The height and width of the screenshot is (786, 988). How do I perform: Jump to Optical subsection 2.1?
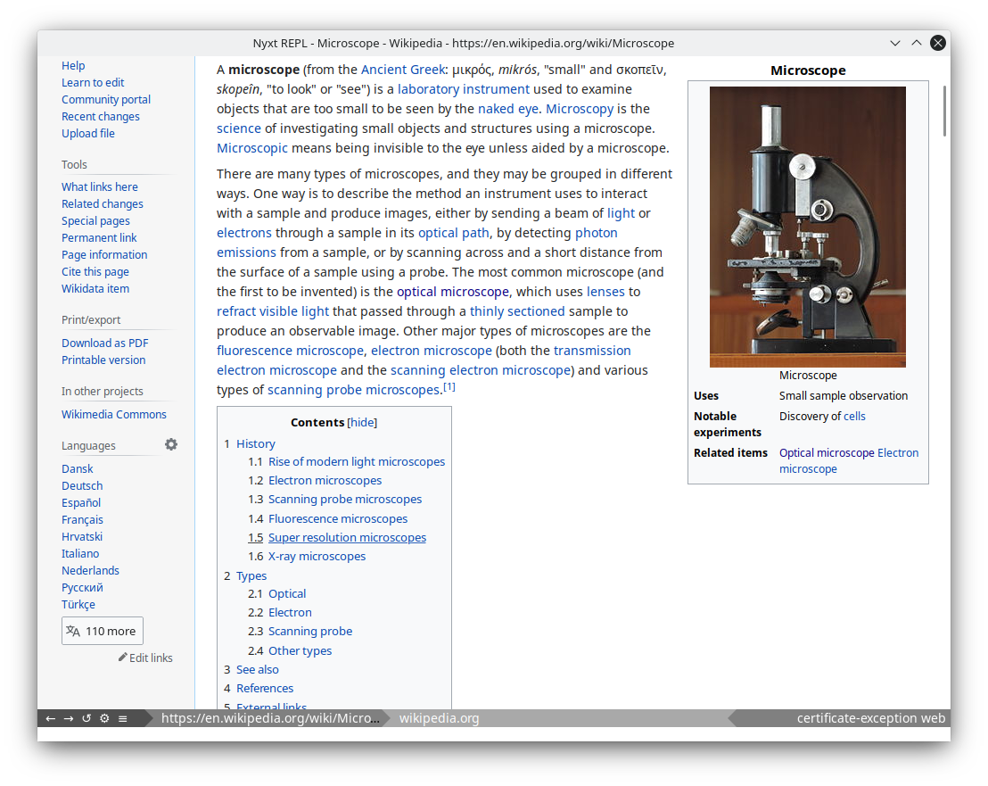pos(287,594)
